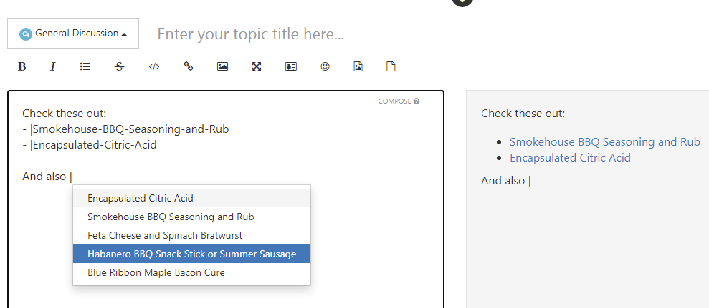
Task: Open the emoji picker
Action: point(325,66)
